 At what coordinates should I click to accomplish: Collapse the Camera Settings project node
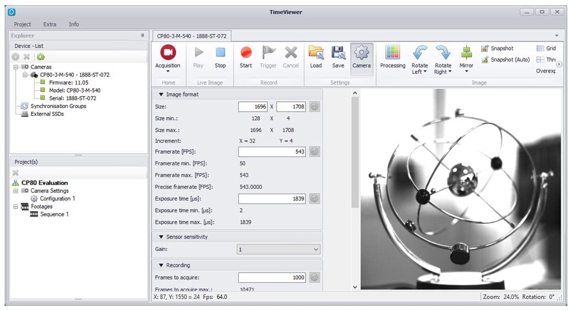click(16, 190)
